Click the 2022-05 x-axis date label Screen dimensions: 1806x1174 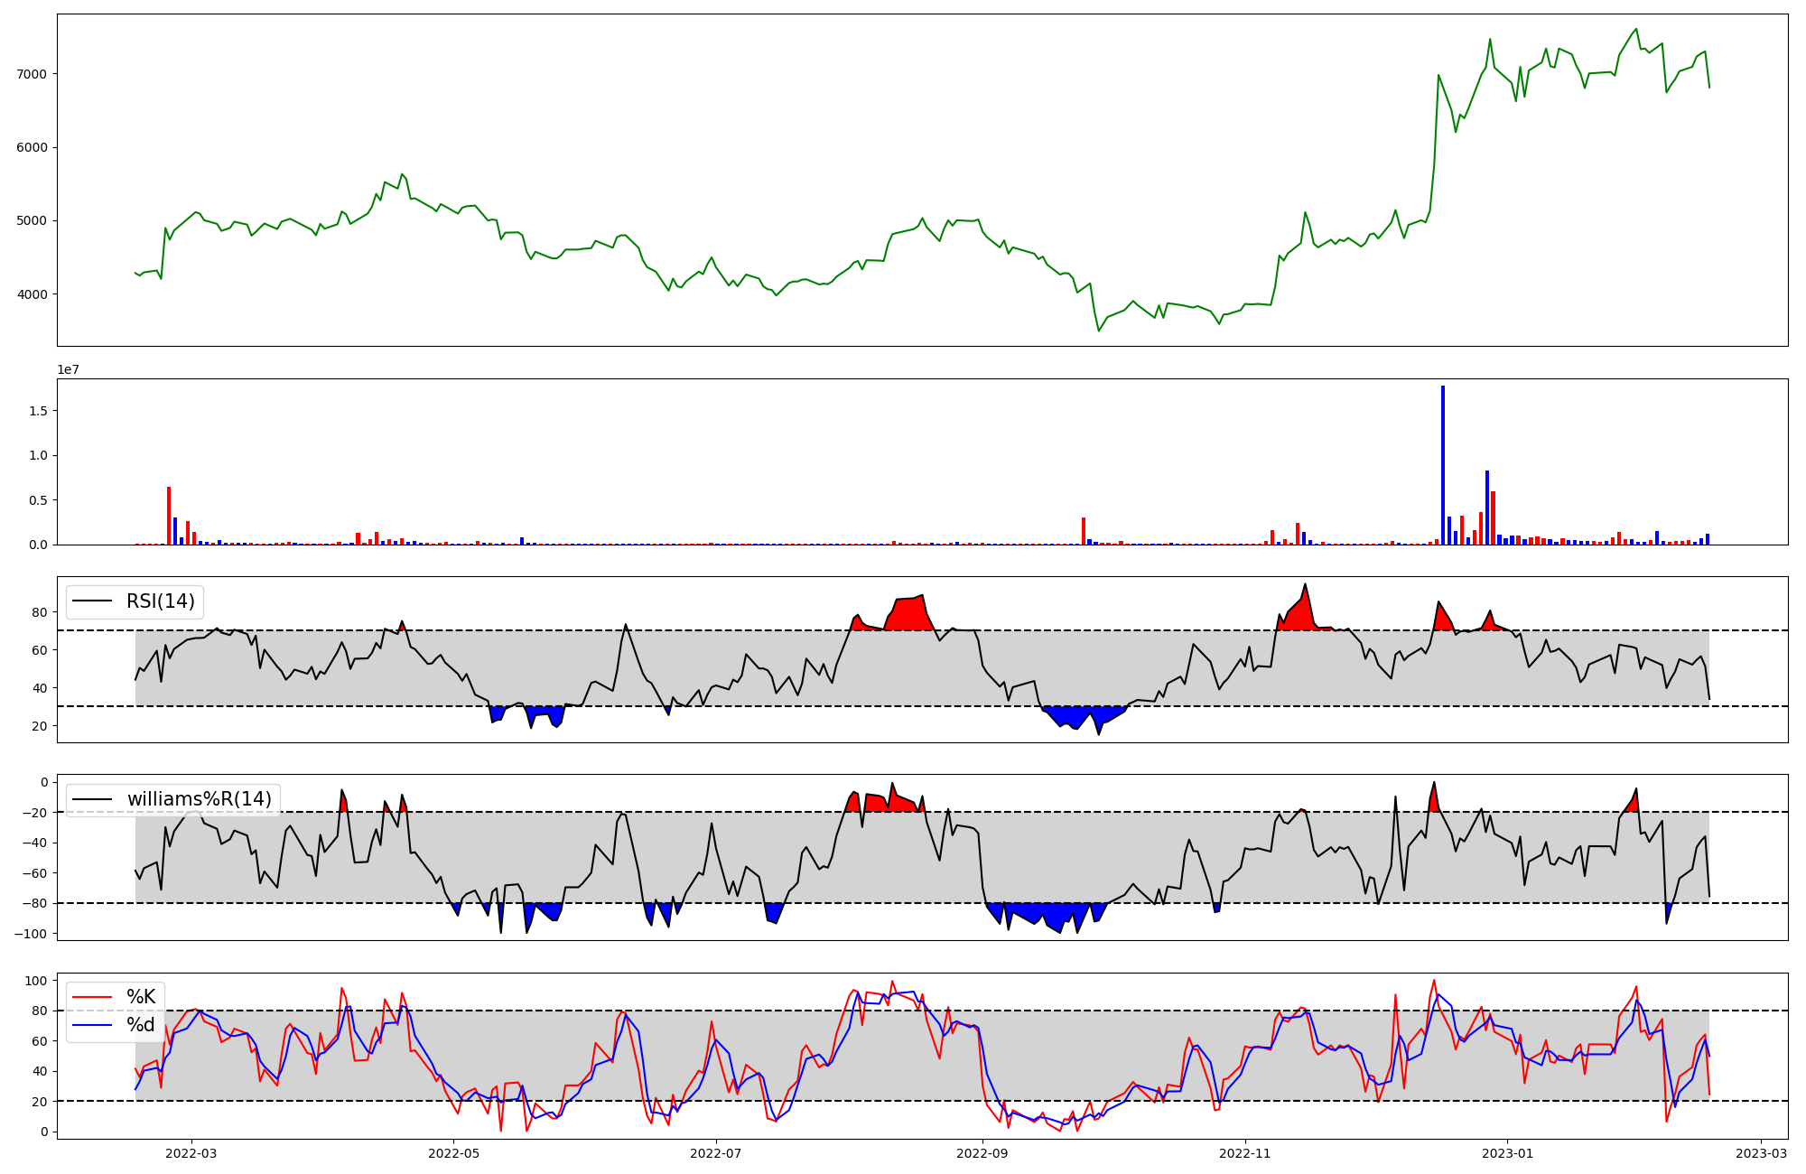click(453, 1153)
